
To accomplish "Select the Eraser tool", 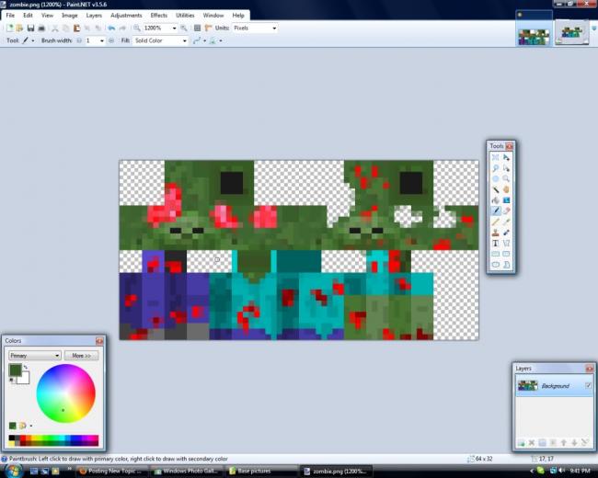I will click(x=506, y=211).
